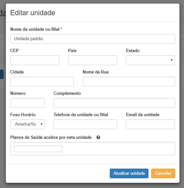
Task: Select the America/Sa timezone value
Action: click(x=25, y=124)
